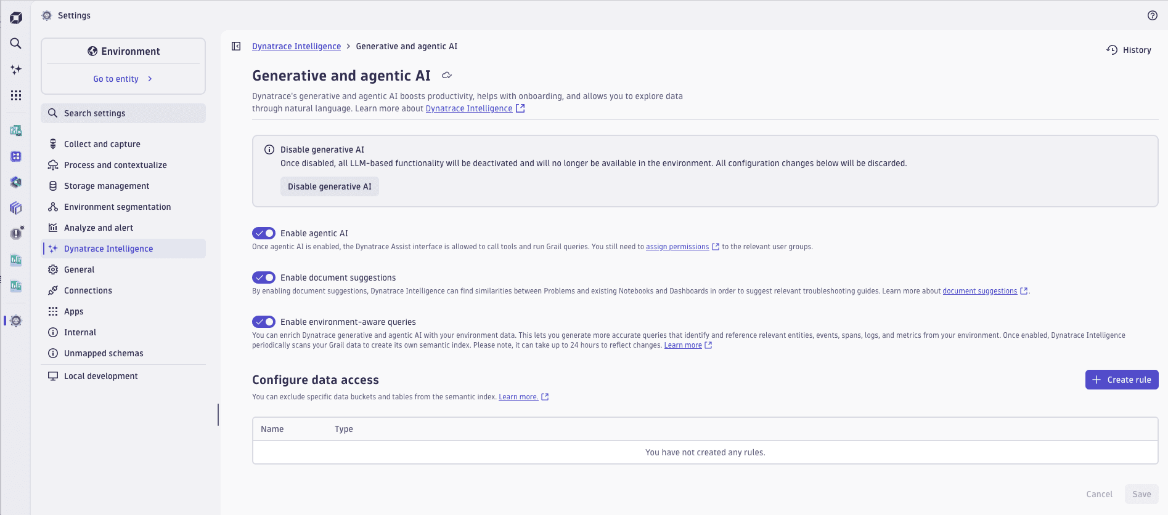Click Disable generative AI button

[x=330, y=186]
